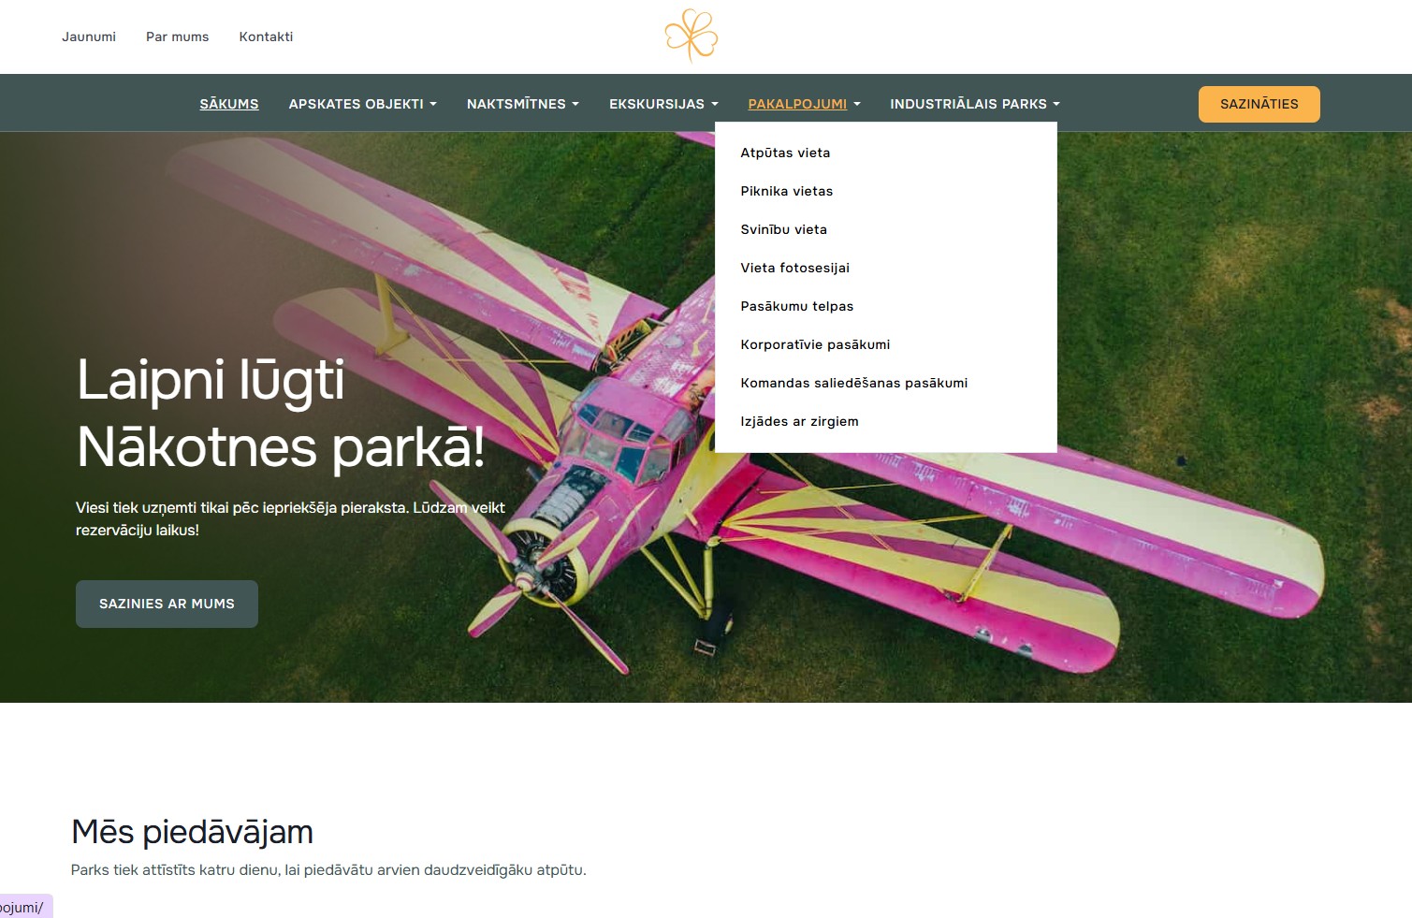Collapse the Pakalpojumi dropdown
The height and width of the screenshot is (918, 1412).
(x=804, y=104)
